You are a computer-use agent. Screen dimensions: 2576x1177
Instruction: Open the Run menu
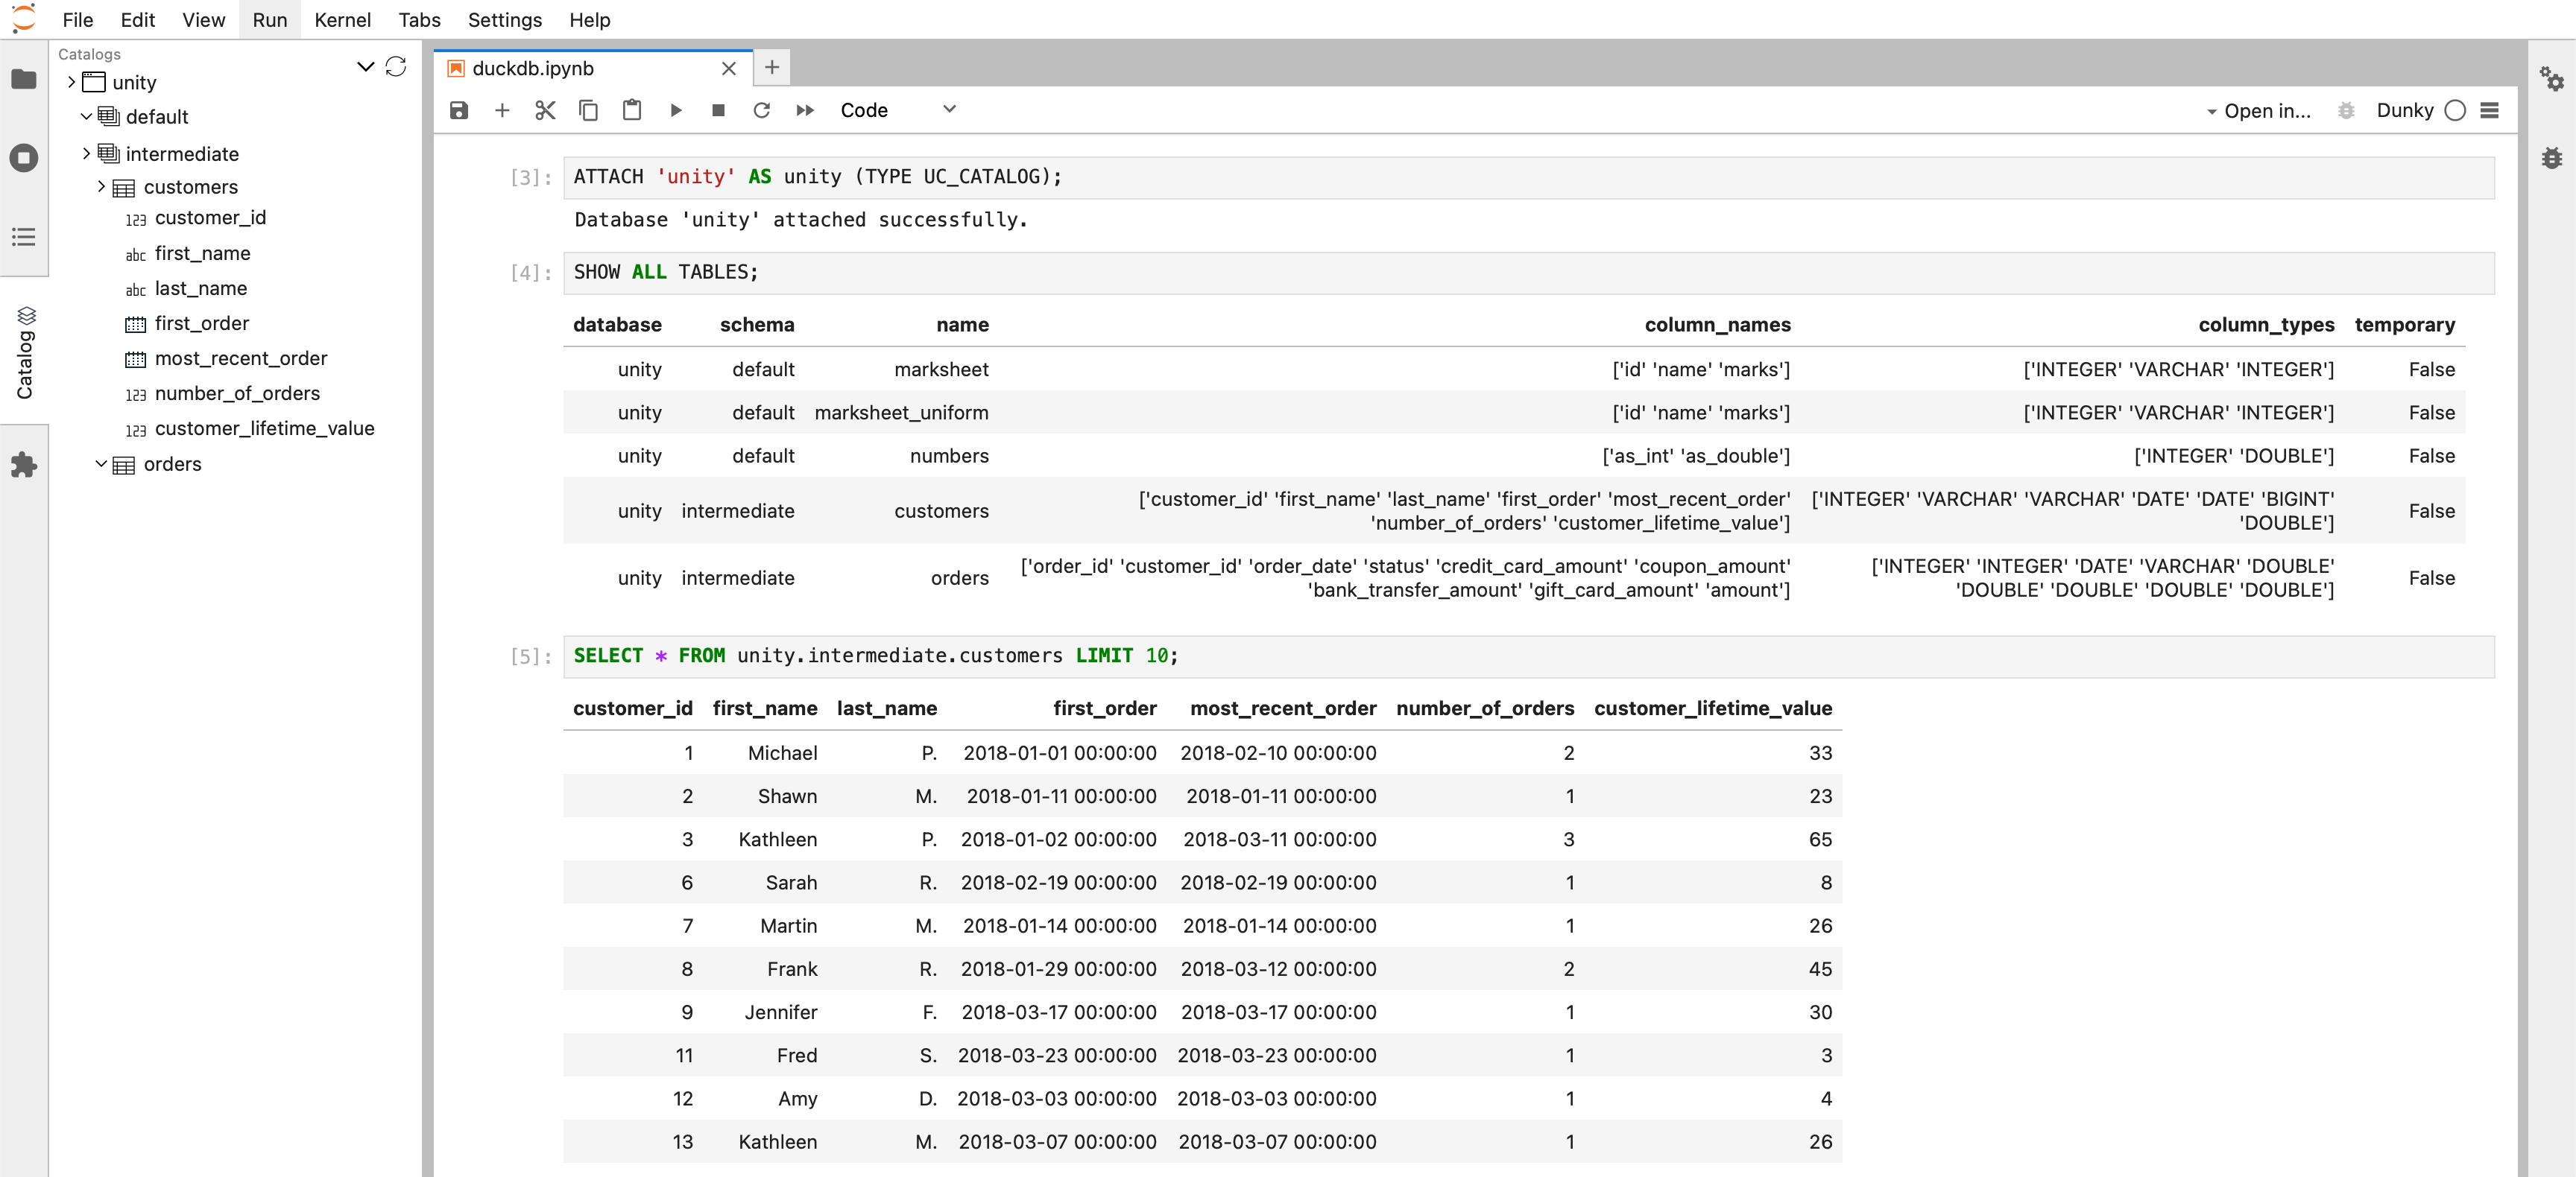click(270, 20)
